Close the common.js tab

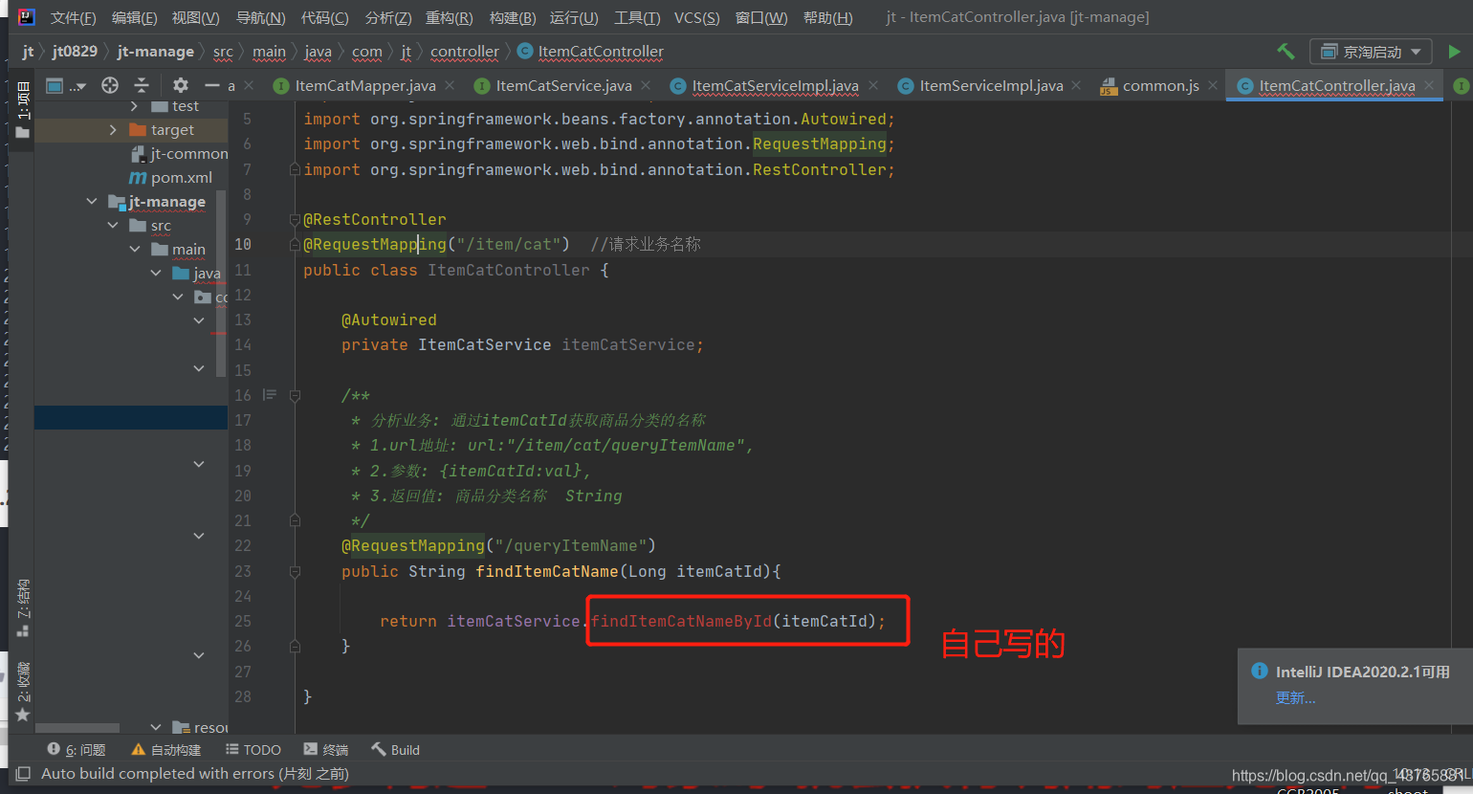click(x=1213, y=85)
